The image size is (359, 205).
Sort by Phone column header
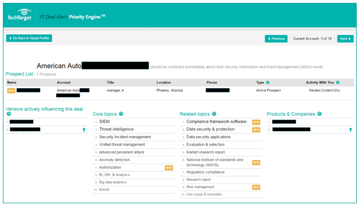[x=212, y=83]
